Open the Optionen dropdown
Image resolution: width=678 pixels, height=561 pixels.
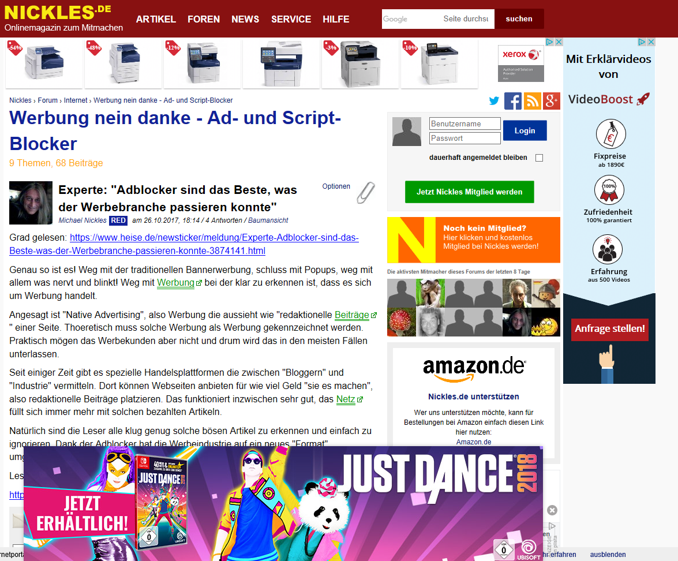click(x=336, y=186)
